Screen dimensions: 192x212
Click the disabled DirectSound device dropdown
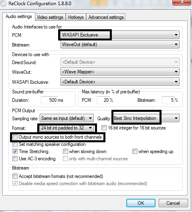120,62
